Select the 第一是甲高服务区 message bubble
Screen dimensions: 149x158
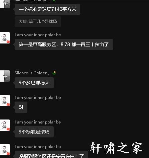(x=64, y=44)
